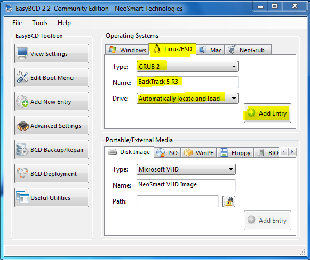Open Advanced Settings chip icon button
The height and width of the screenshot is (260, 310).
click(x=52, y=126)
